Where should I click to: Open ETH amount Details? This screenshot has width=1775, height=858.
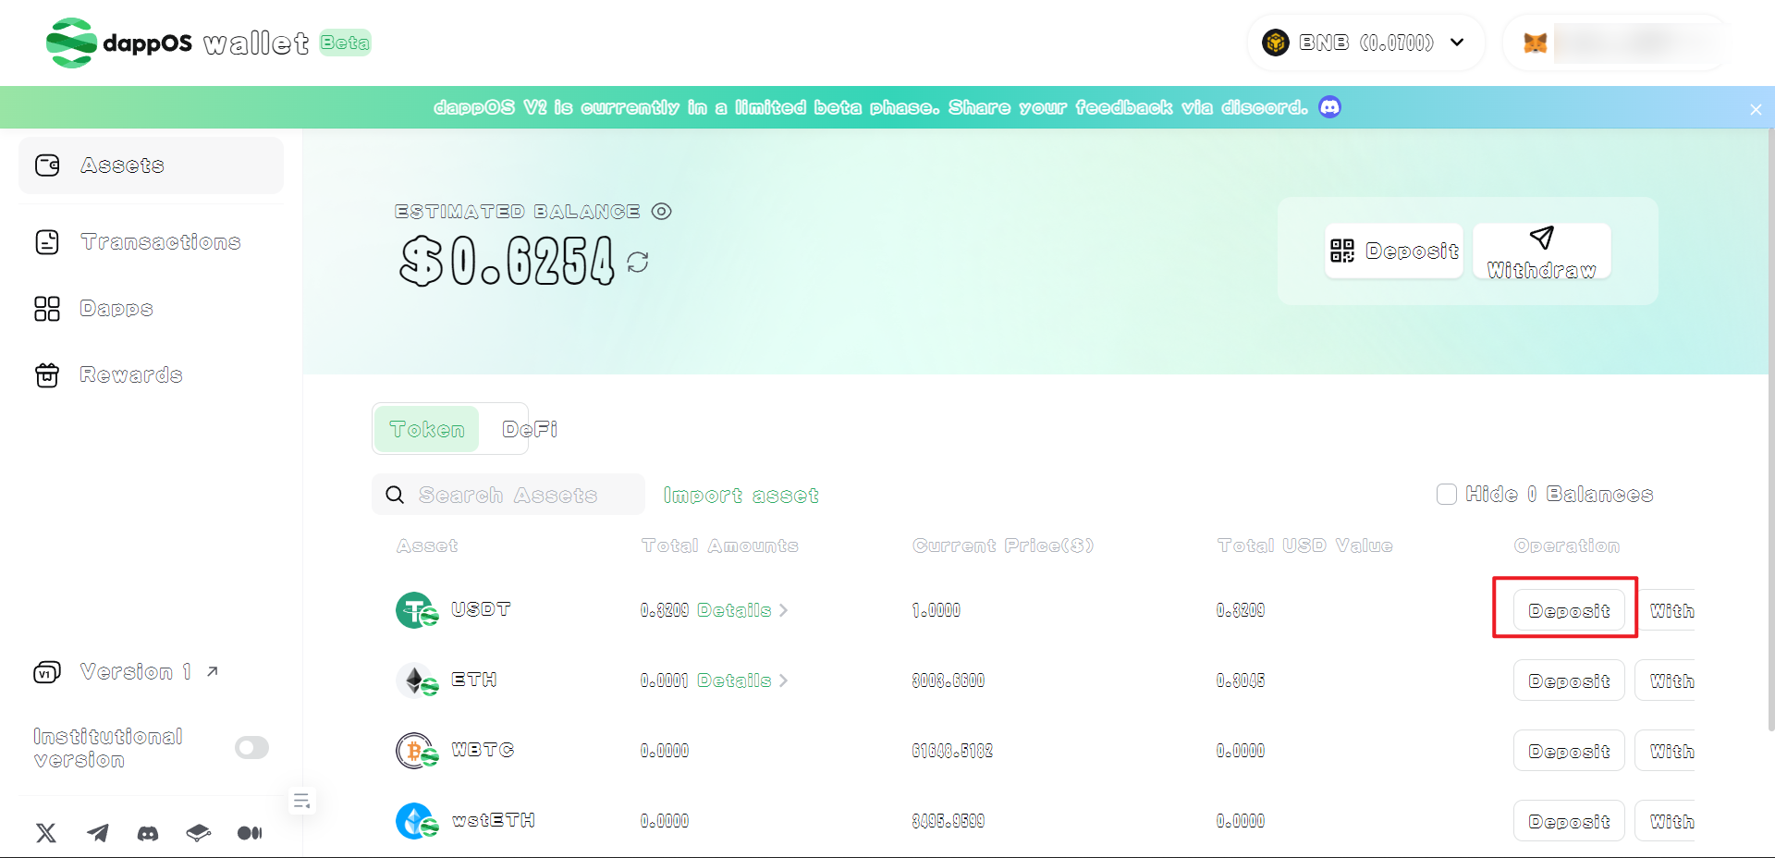point(742,680)
